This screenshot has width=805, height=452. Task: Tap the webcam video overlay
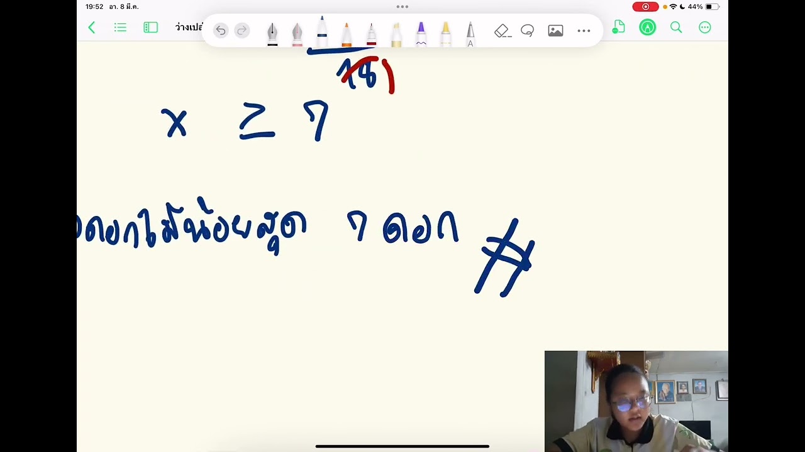(x=636, y=401)
